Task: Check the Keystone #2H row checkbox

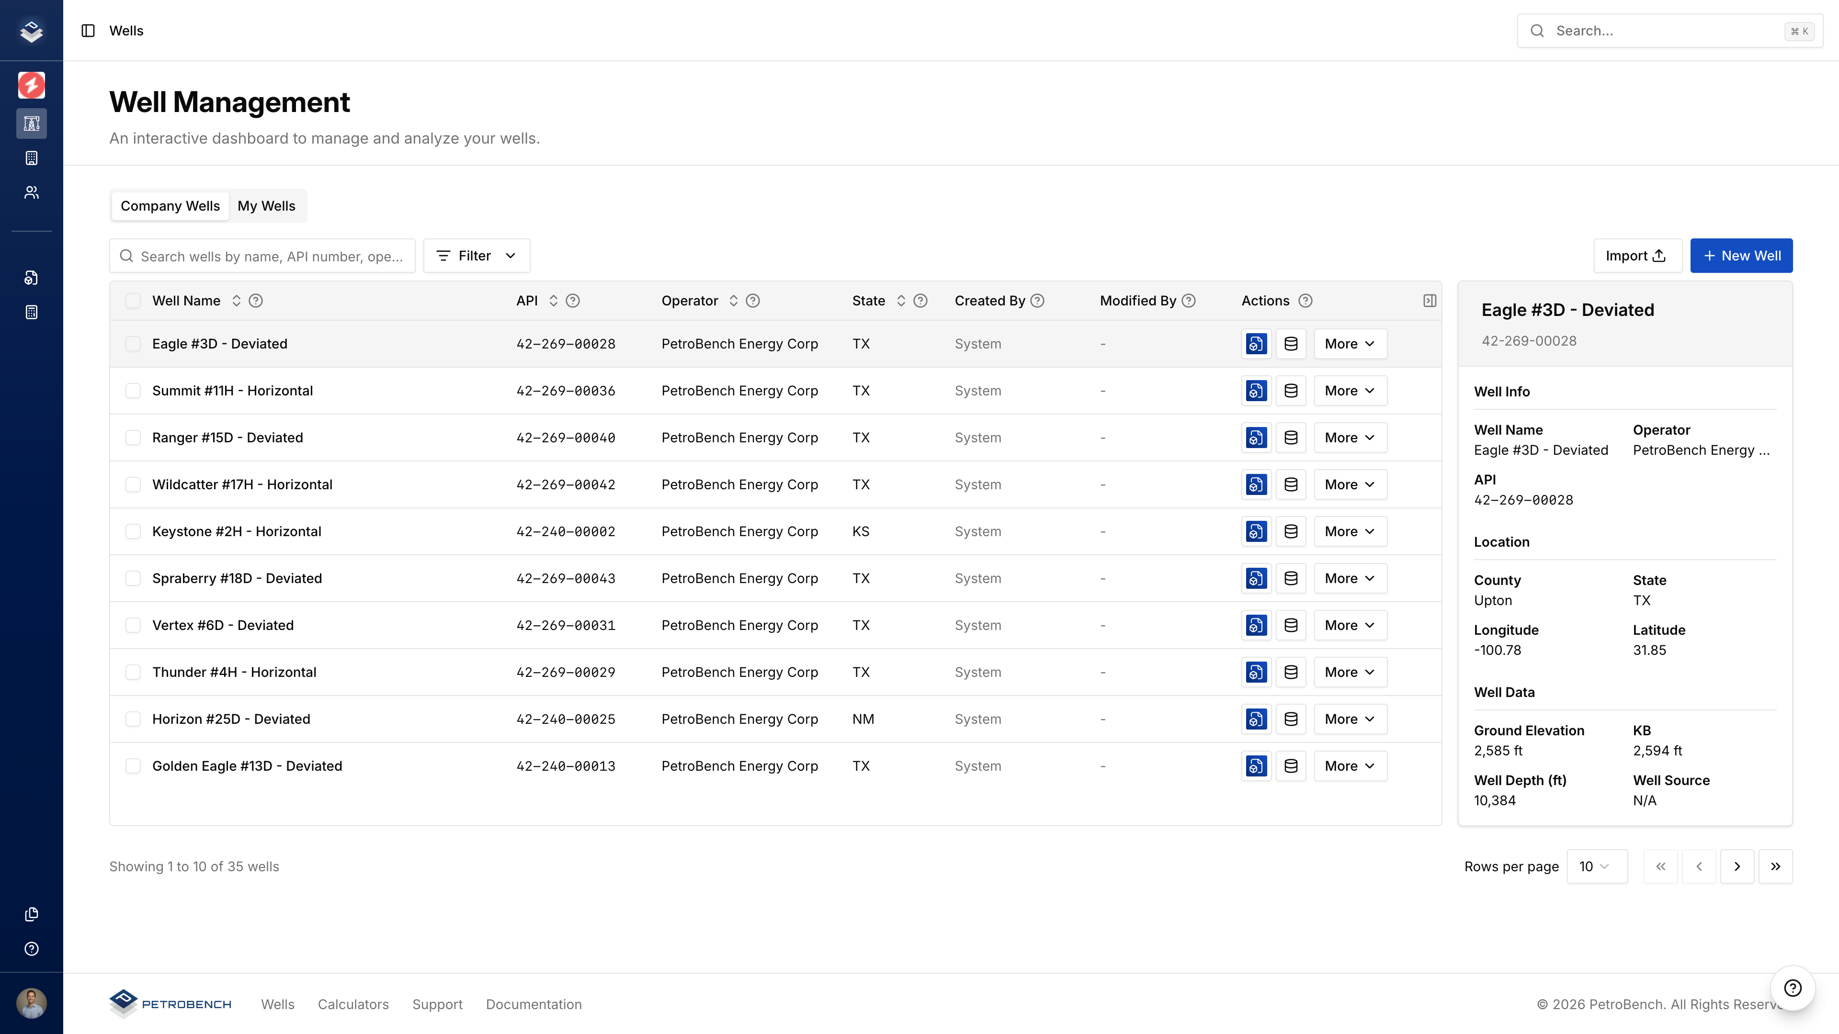Action: pos(134,531)
